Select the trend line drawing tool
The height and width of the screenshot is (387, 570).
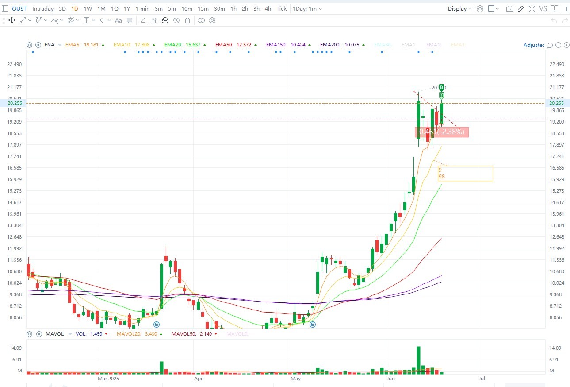pos(23,20)
